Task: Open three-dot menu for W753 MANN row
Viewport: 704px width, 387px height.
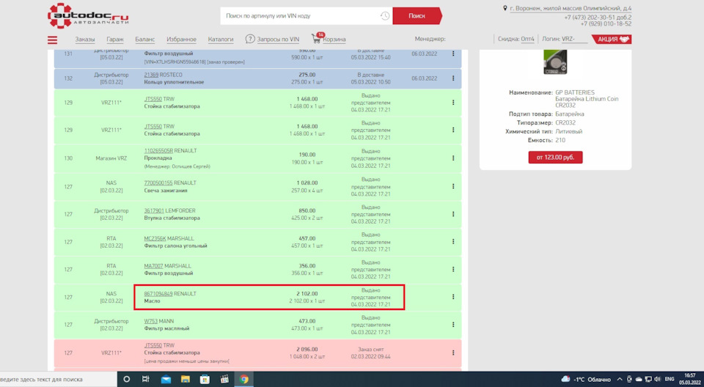Action: (453, 325)
